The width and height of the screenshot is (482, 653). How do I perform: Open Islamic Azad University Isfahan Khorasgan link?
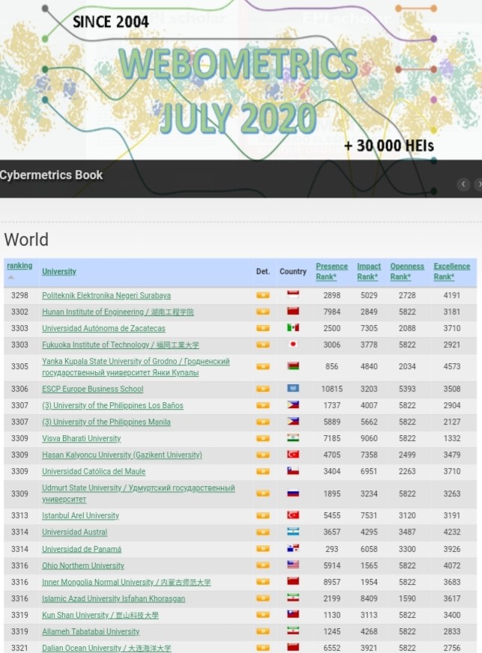113,598
